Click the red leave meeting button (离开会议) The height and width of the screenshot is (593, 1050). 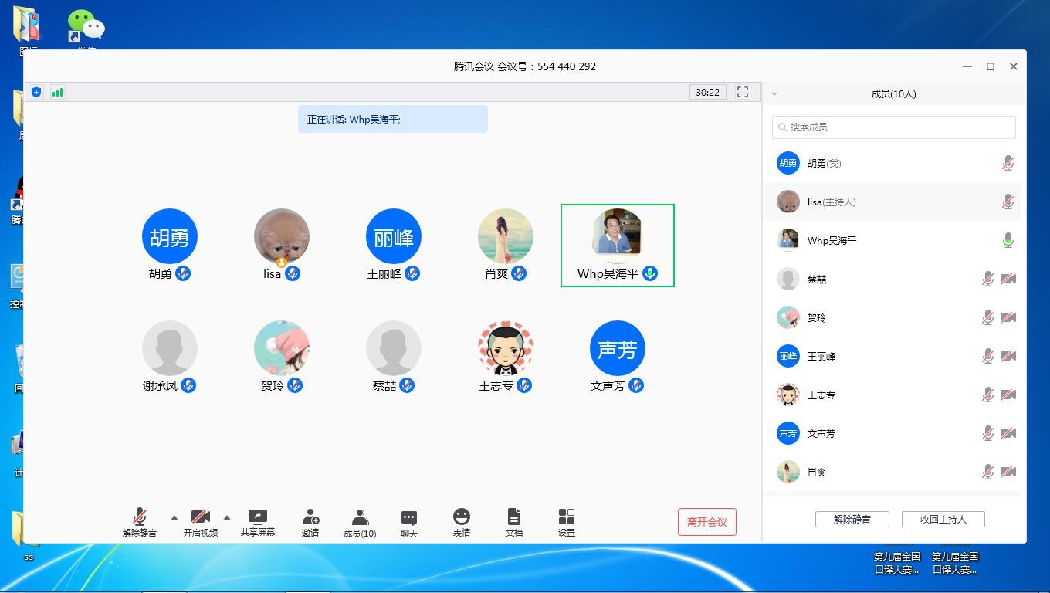(706, 522)
